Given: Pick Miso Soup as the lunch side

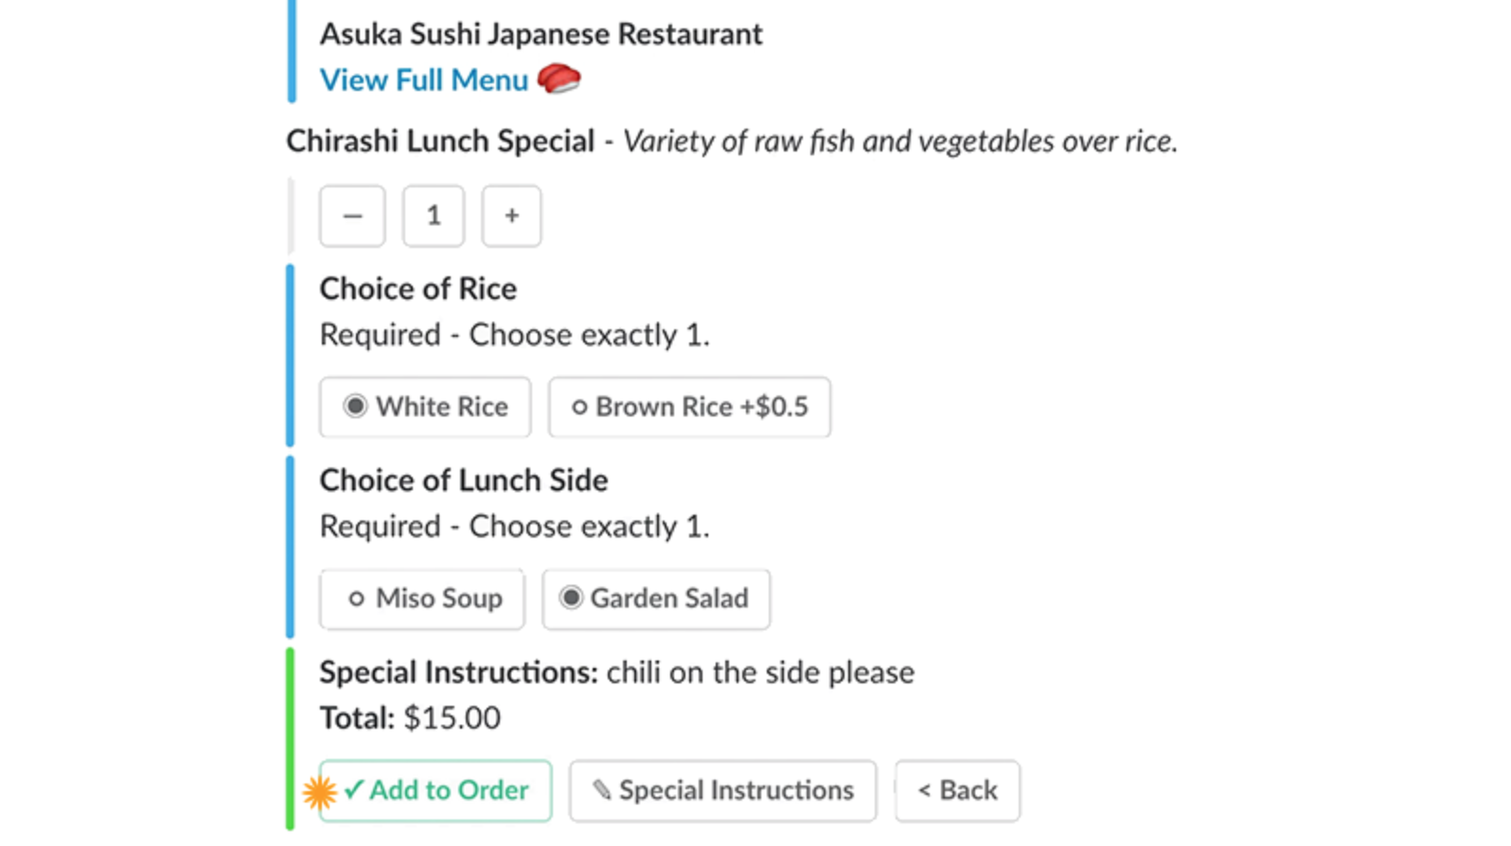Looking at the screenshot, I should tap(422, 599).
